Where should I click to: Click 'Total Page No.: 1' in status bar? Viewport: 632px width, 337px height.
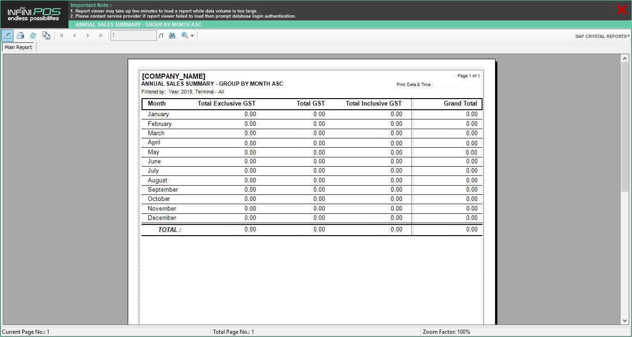(x=233, y=332)
